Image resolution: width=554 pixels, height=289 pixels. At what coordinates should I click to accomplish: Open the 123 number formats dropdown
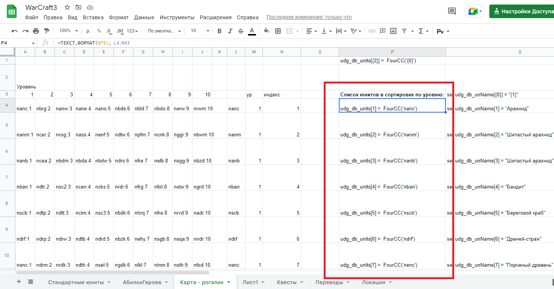click(x=132, y=31)
